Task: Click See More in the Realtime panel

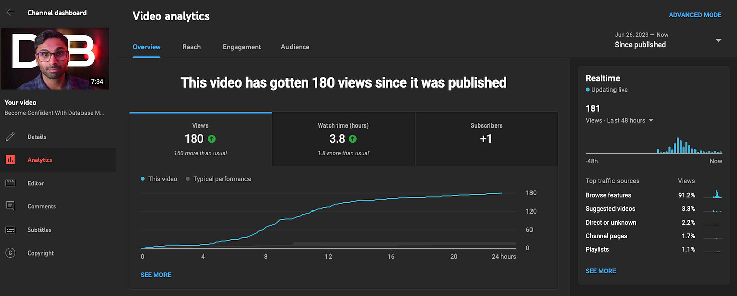Action: 601,271
